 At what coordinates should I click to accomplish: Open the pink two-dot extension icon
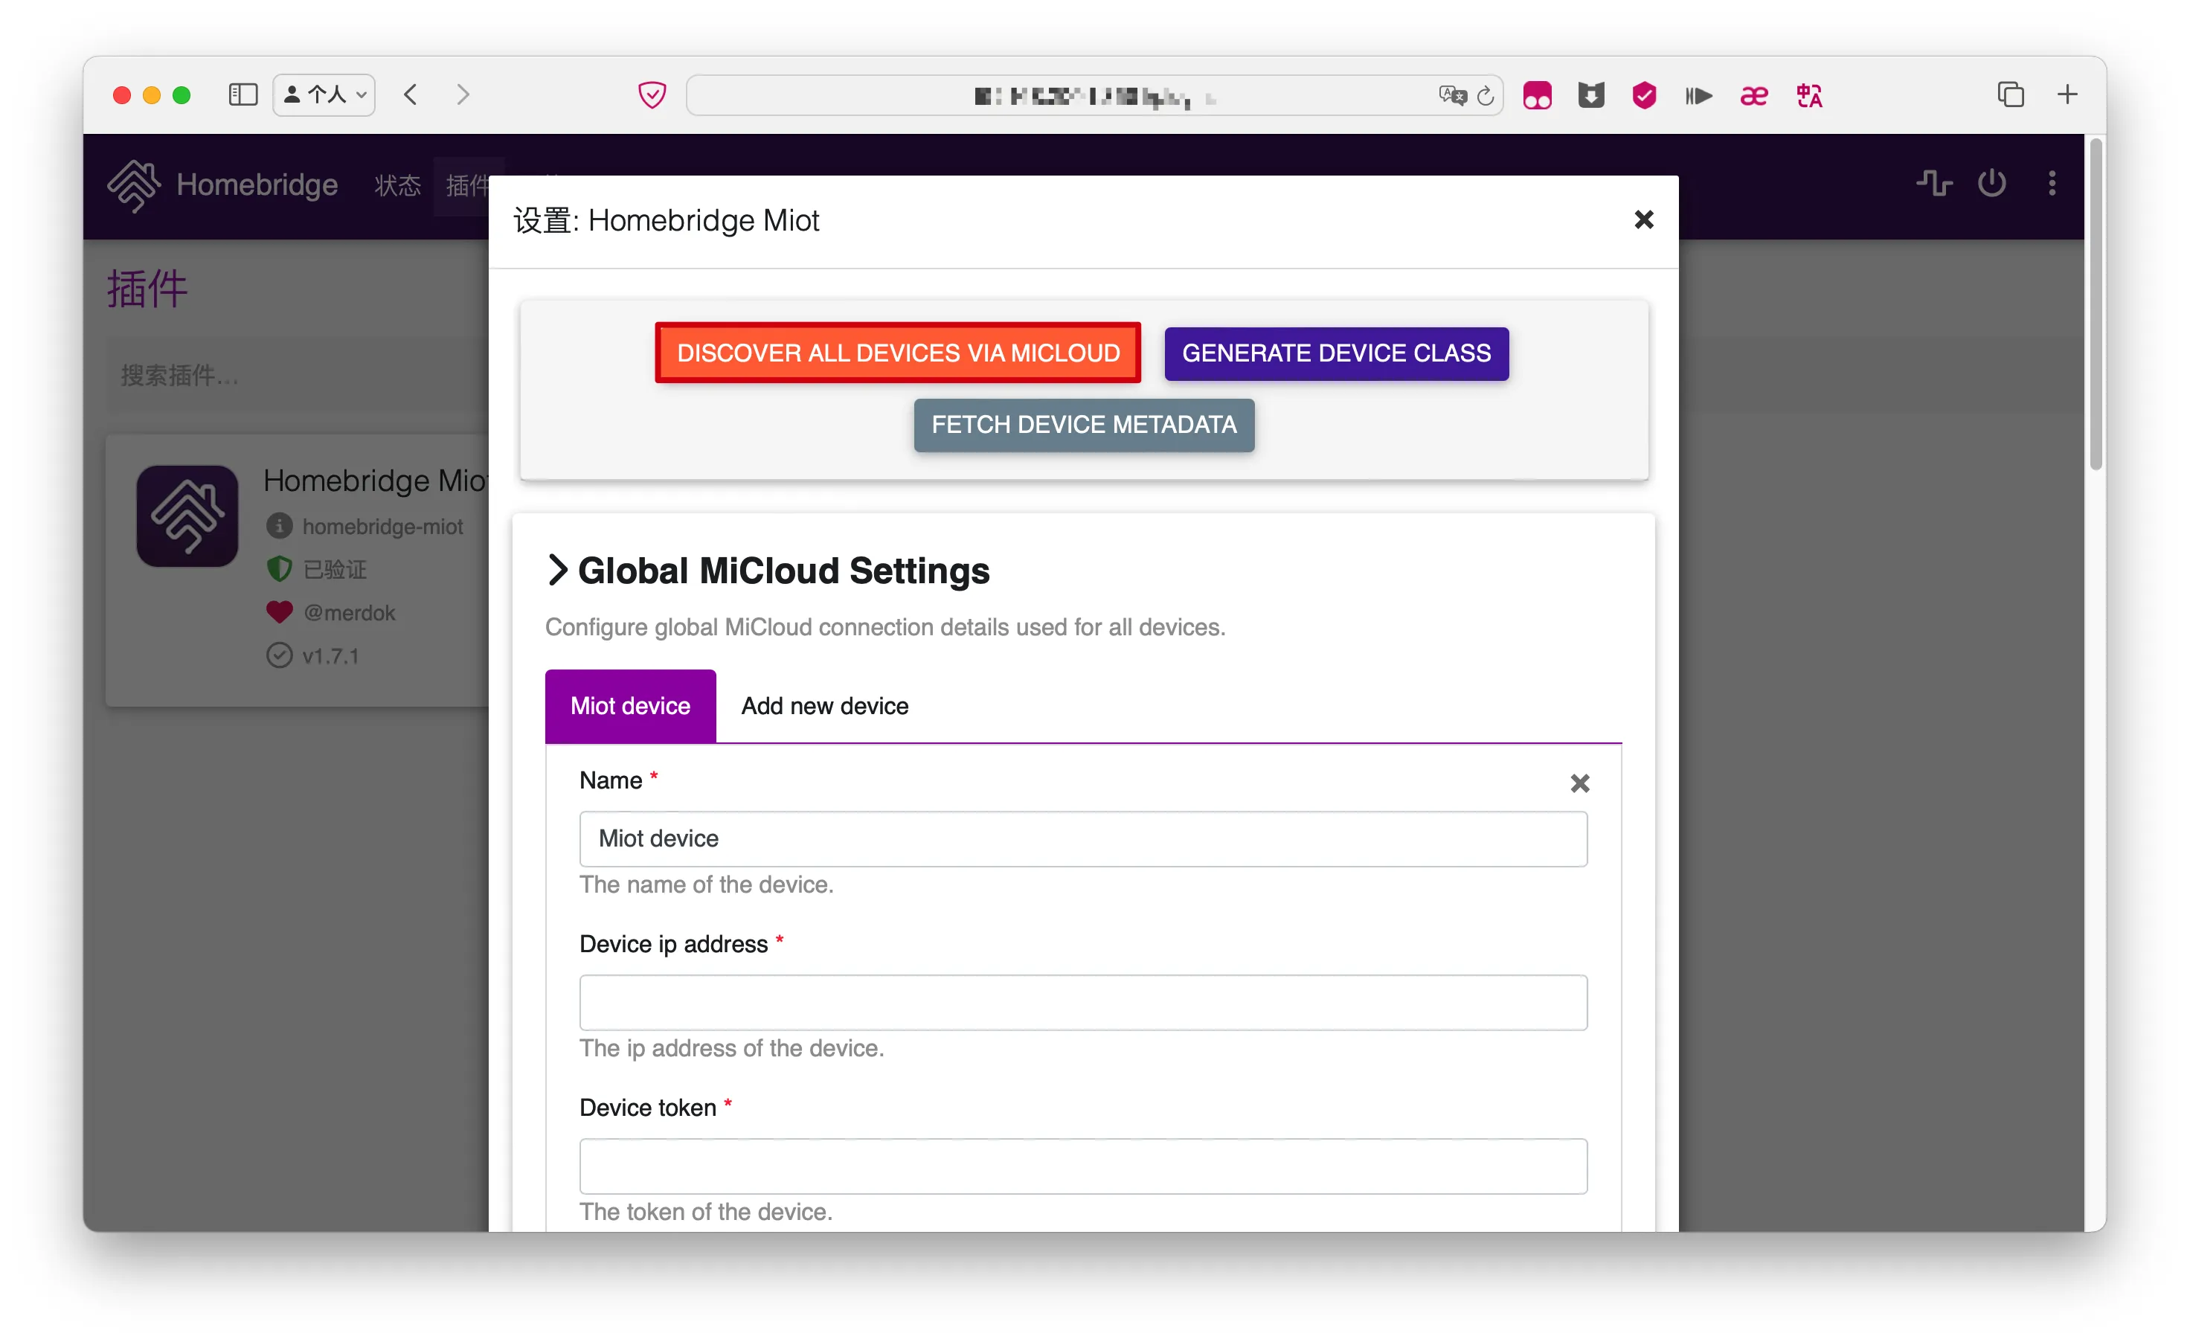coord(1537,95)
